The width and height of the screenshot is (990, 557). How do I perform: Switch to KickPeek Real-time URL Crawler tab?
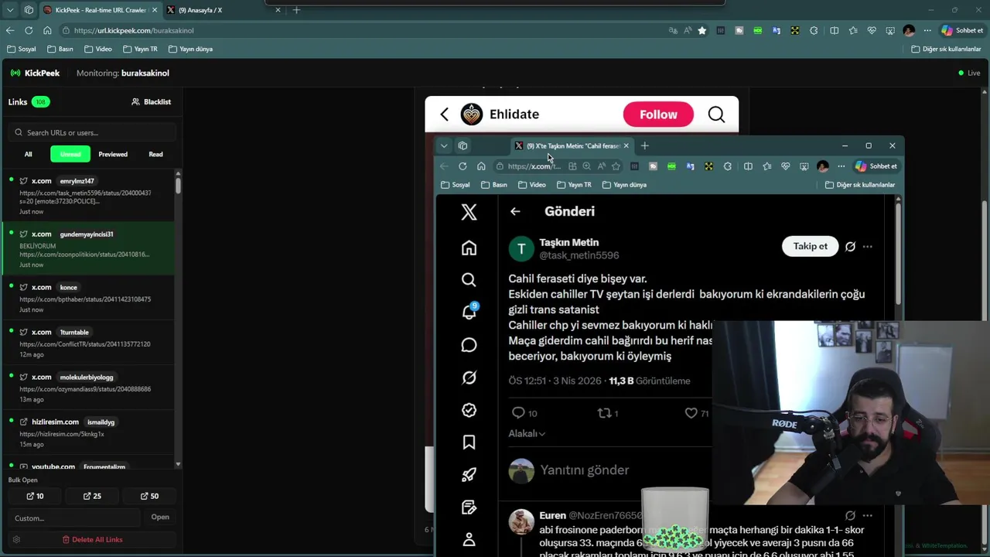[100, 10]
